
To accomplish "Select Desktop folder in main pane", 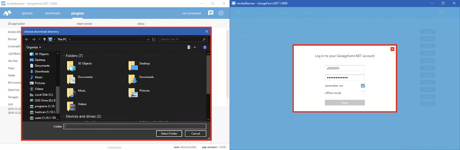I will 139,66.
